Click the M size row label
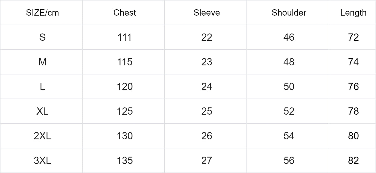The image size is (376, 173). click(42, 62)
